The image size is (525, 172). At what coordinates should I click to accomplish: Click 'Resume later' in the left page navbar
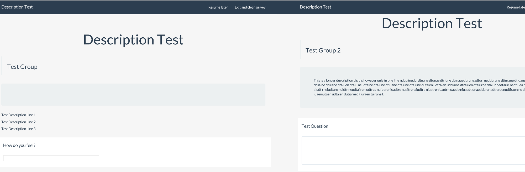coord(218,7)
